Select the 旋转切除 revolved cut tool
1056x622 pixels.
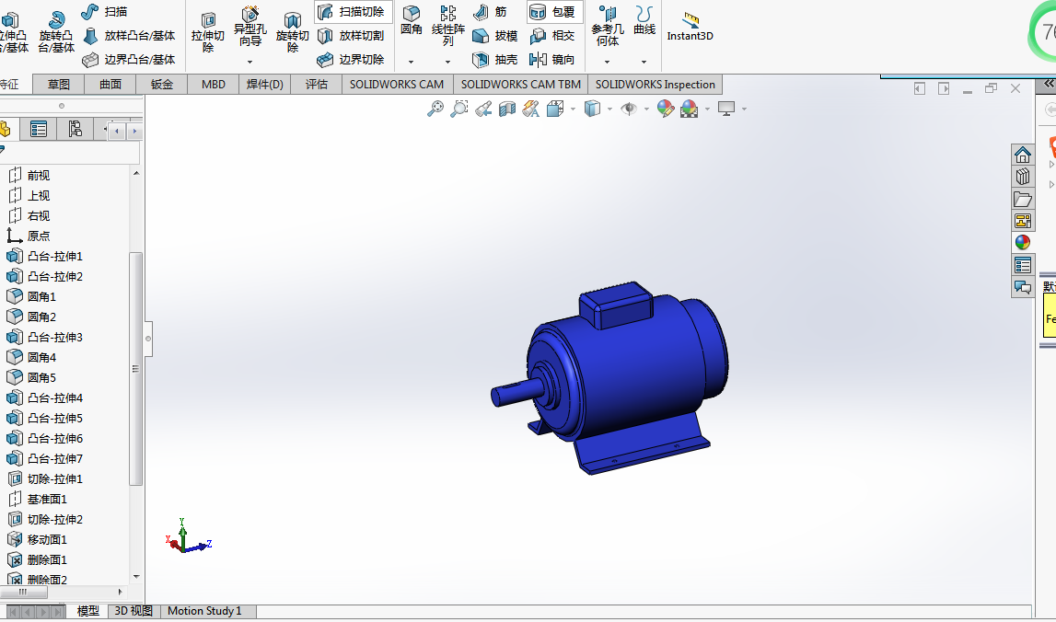[x=292, y=30]
